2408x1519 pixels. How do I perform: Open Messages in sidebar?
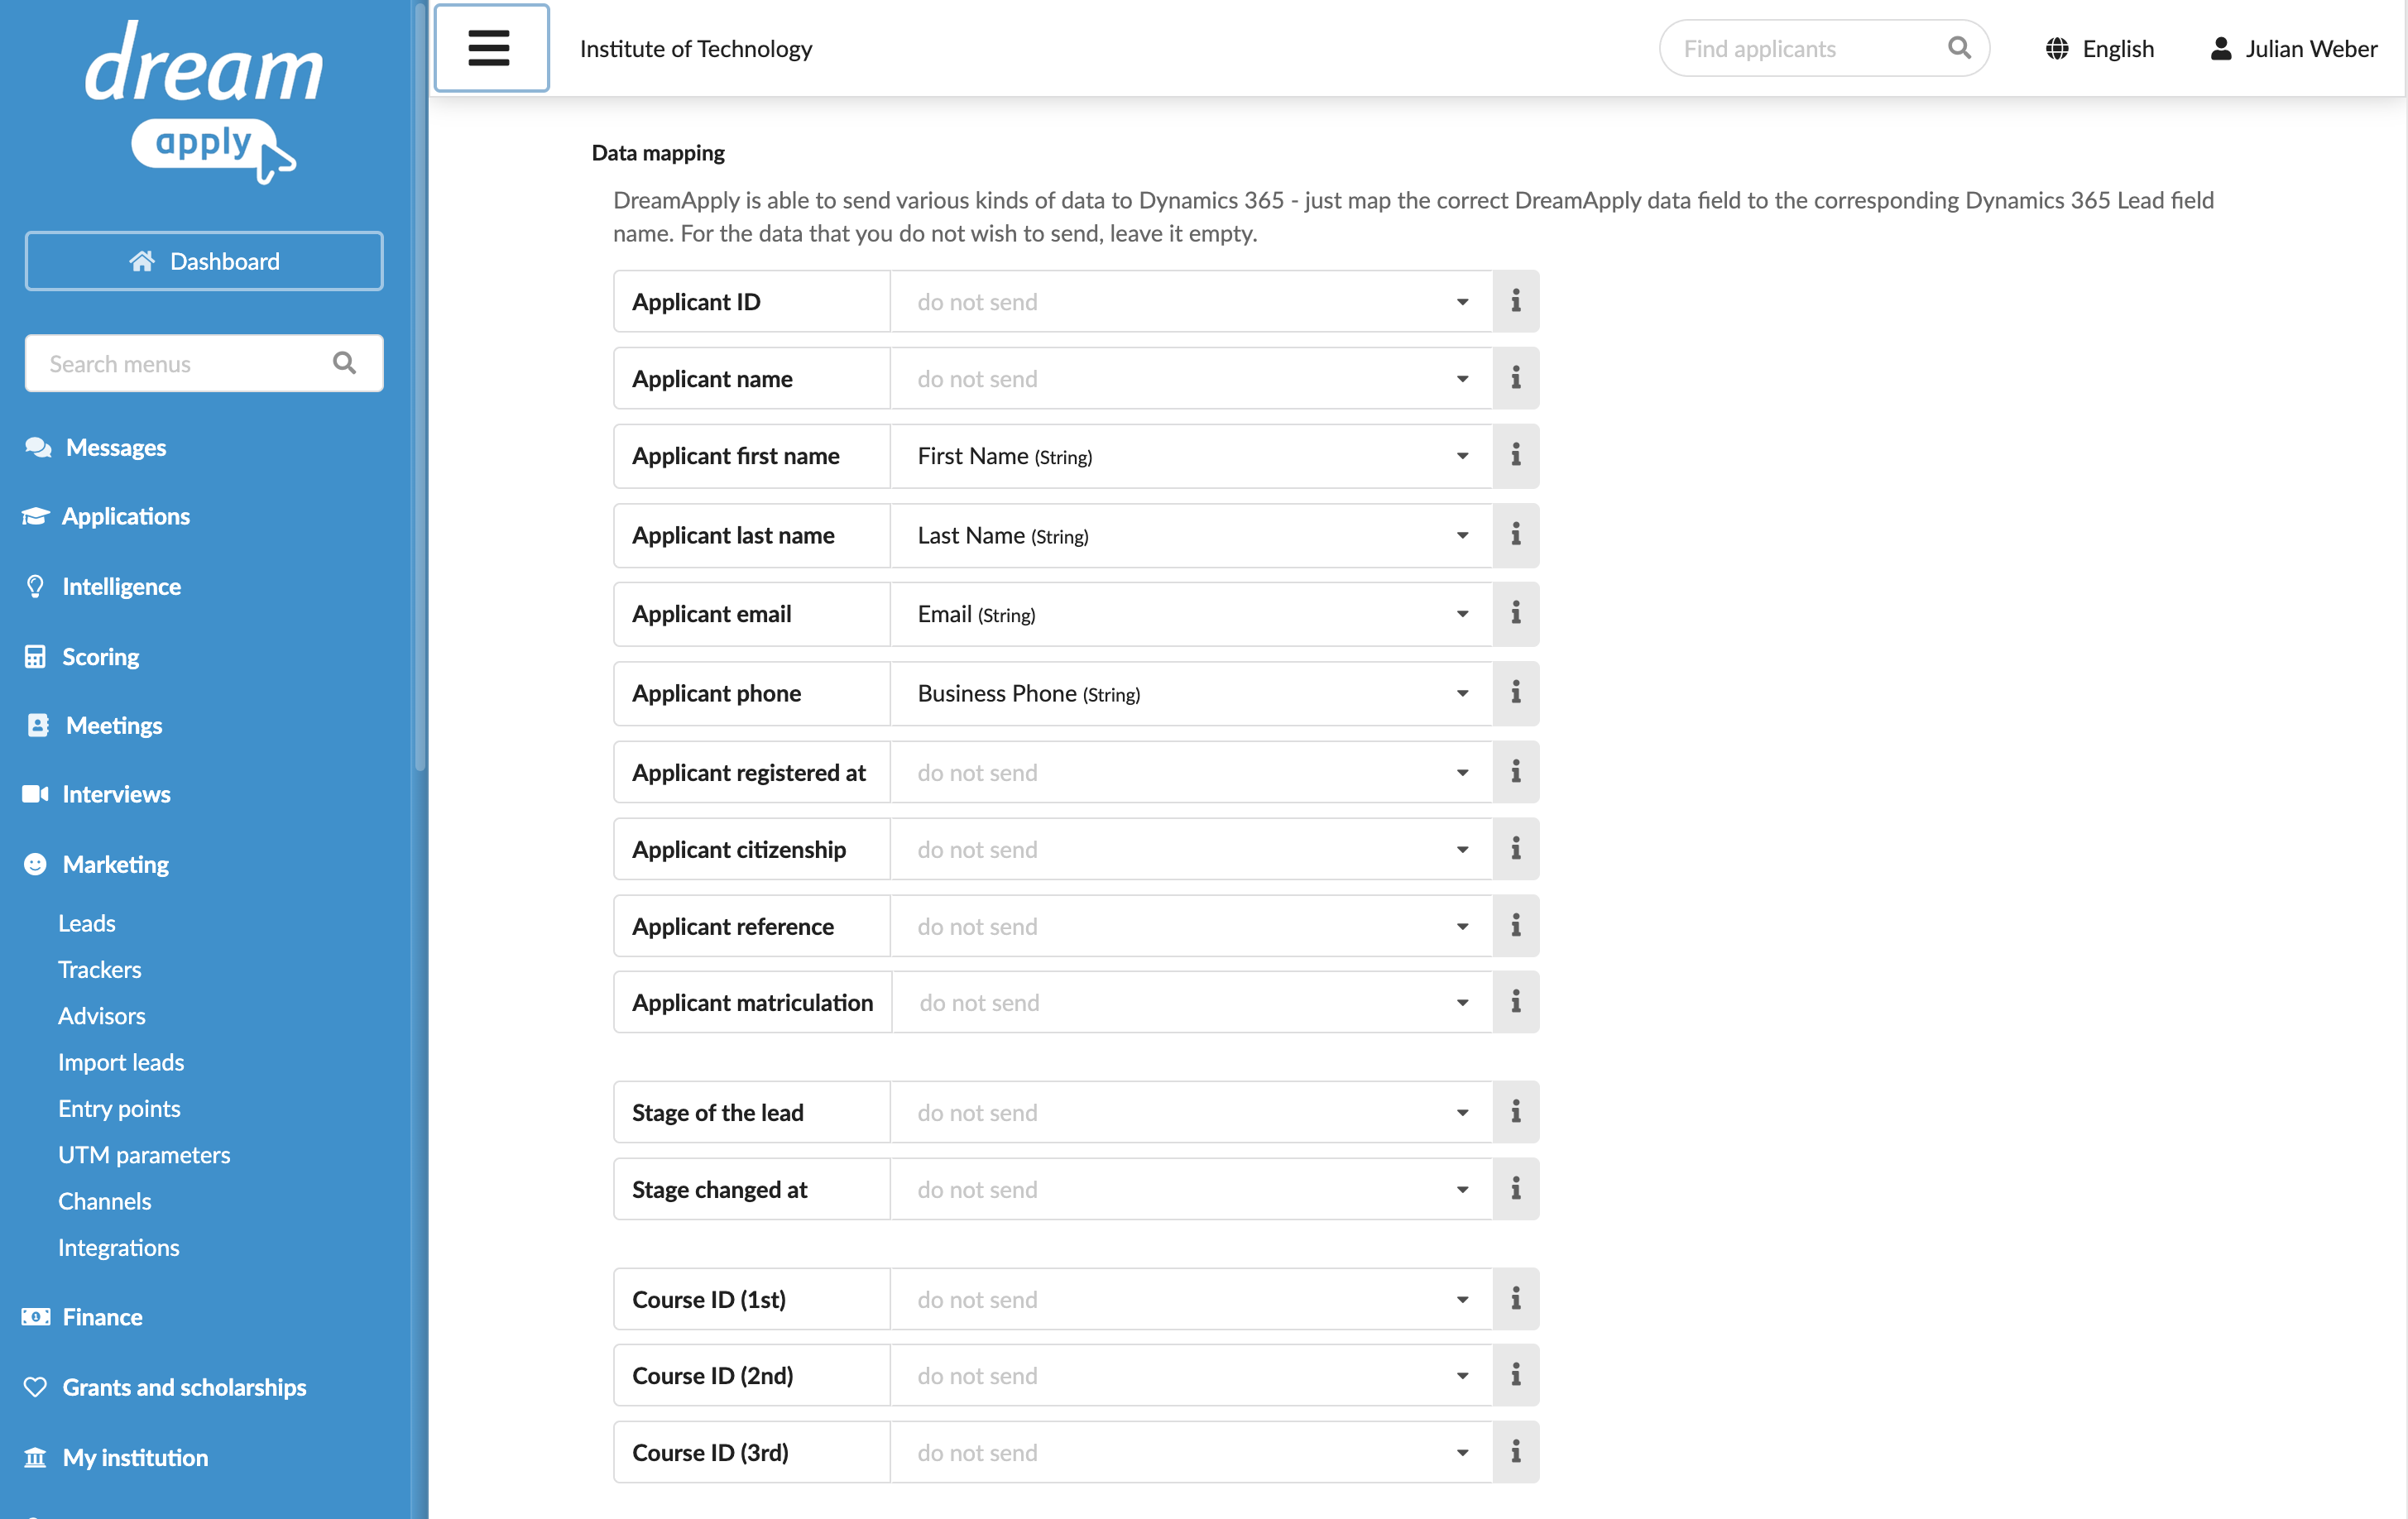coord(96,447)
